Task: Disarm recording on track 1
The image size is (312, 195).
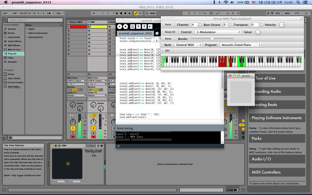Action: [x=73, y=137]
